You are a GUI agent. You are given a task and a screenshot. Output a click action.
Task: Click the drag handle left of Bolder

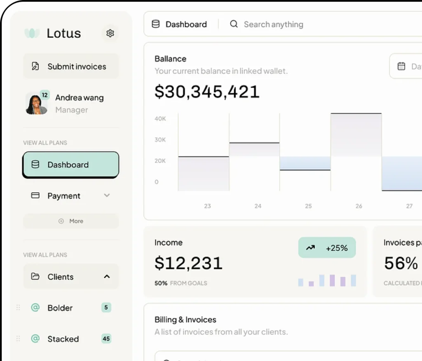click(18, 307)
